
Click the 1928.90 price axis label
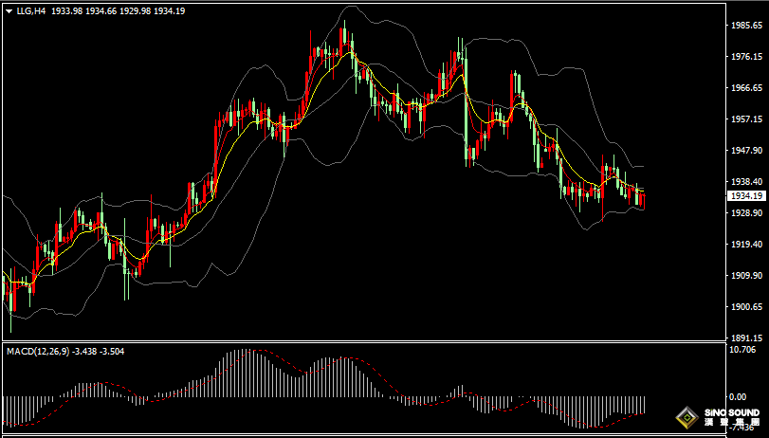pyautogui.click(x=744, y=213)
